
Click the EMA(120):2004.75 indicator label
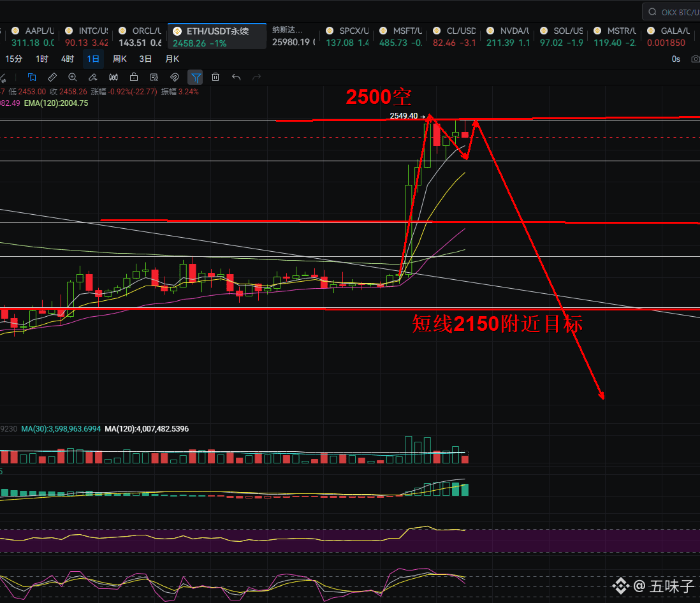click(x=56, y=103)
